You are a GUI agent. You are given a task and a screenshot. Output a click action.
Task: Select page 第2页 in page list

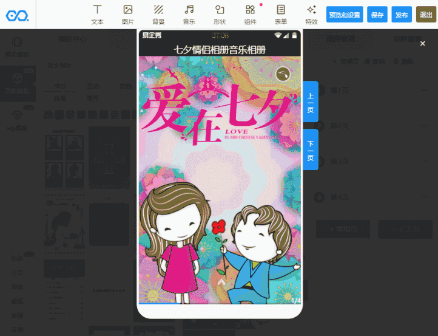(339, 126)
